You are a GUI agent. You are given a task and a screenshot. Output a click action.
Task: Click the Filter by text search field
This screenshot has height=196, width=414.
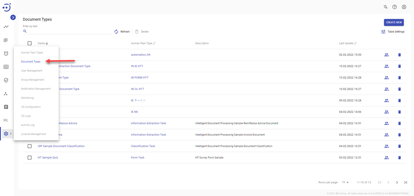(x=68, y=32)
